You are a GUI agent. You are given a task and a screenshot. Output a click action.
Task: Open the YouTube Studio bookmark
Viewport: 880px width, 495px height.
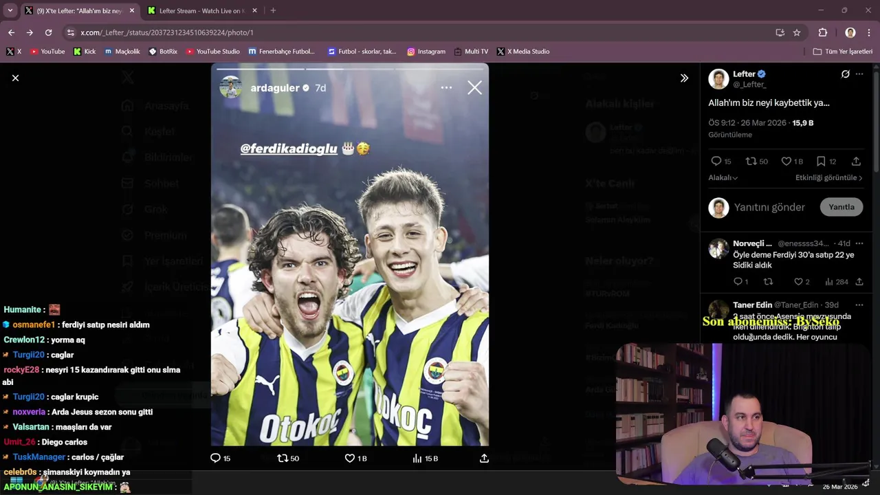pos(213,52)
